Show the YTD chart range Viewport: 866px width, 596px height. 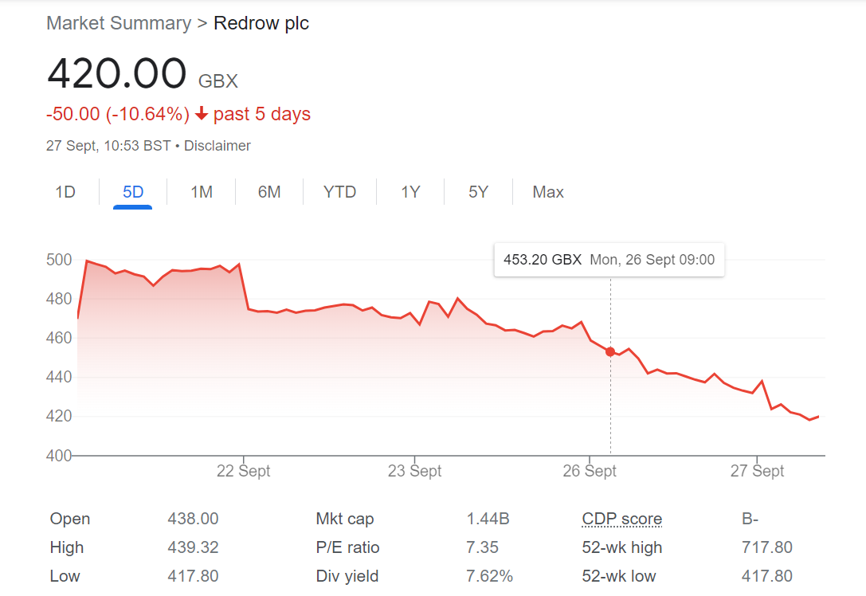pos(339,192)
